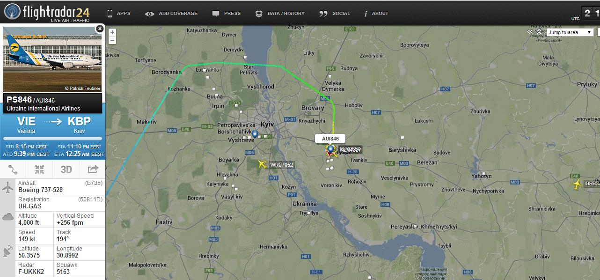Open the Apps menu
The height and width of the screenshot is (280, 600).
pyautogui.click(x=119, y=14)
